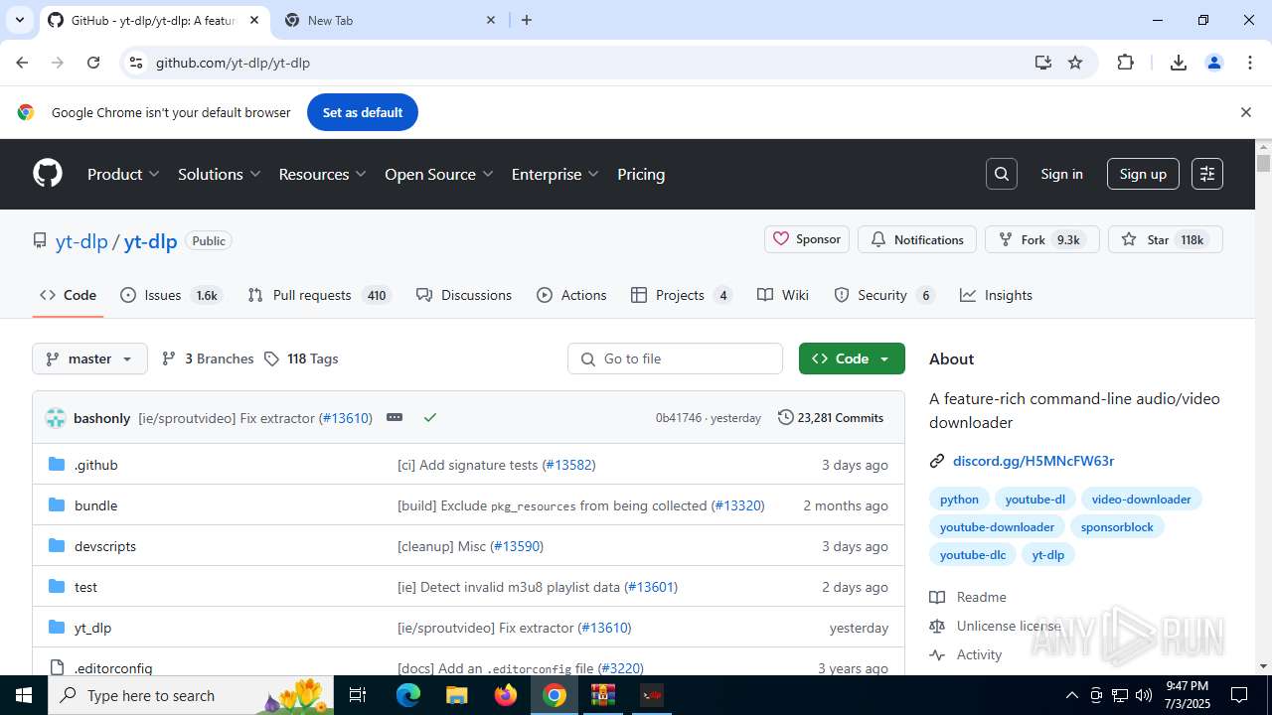
Task: Expand the Solutions menu
Action: point(219,174)
